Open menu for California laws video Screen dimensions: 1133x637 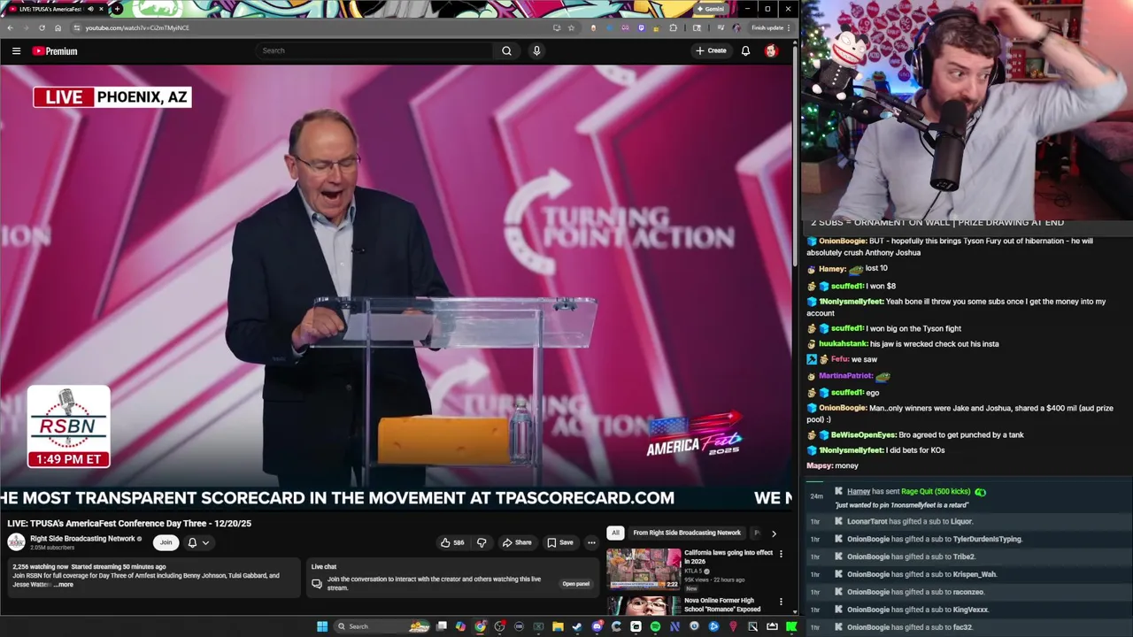[781, 554]
